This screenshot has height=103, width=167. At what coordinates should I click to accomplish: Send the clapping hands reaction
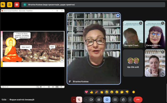pos(102,92)
